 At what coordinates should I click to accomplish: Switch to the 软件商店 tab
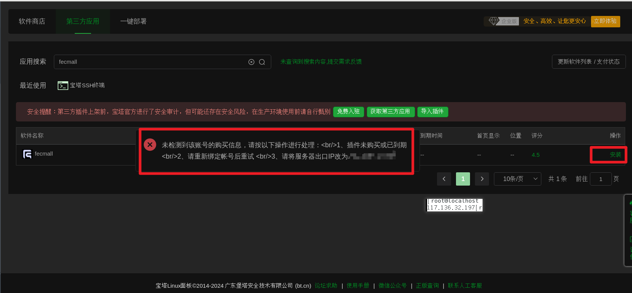pyautogui.click(x=32, y=21)
